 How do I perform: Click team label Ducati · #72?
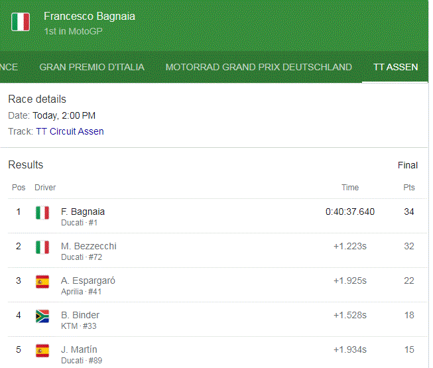click(x=82, y=257)
